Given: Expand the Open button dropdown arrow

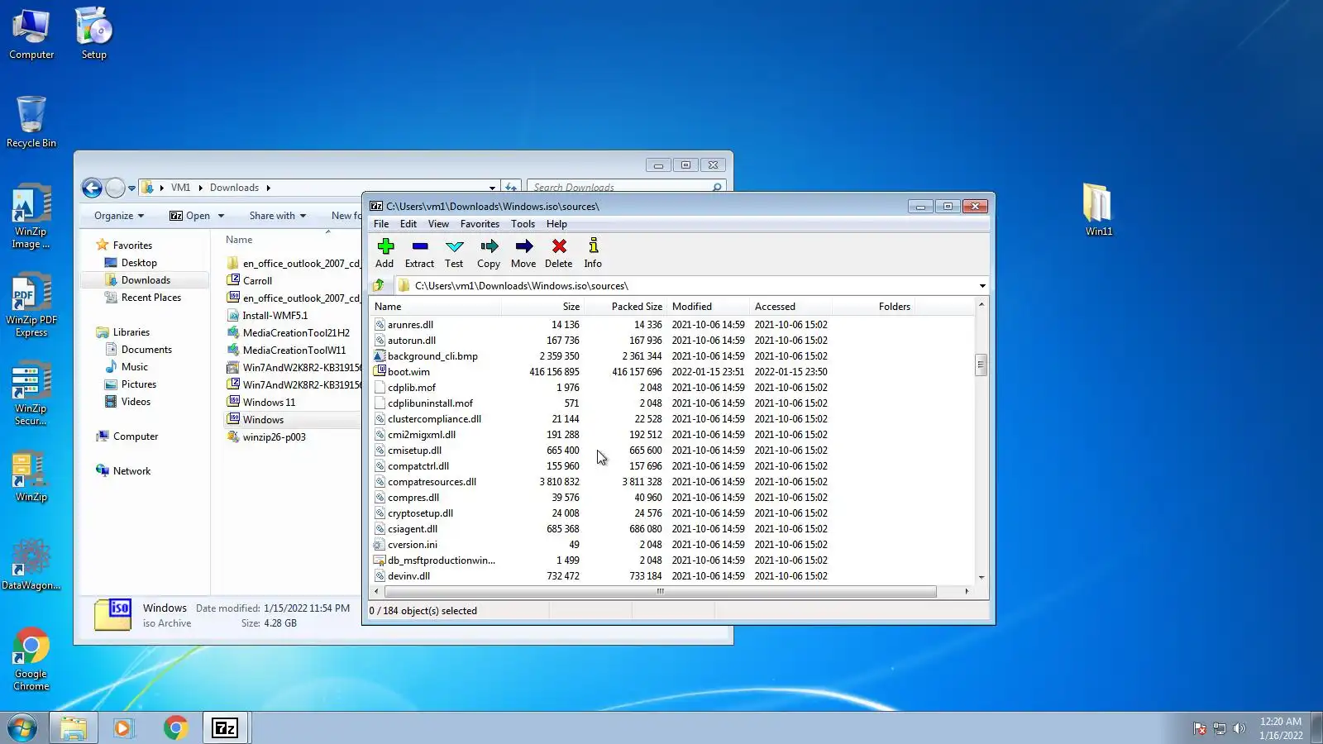Looking at the screenshot, I should click(x=221, y=216).
